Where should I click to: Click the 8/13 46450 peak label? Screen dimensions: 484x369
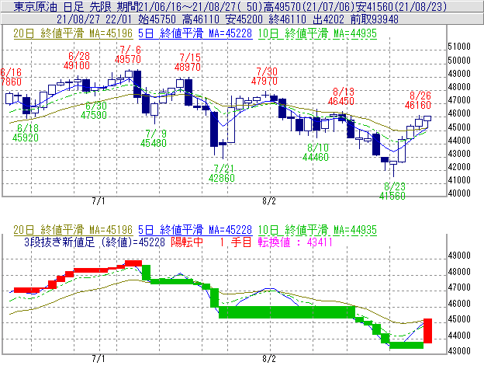tap(341, 96)
